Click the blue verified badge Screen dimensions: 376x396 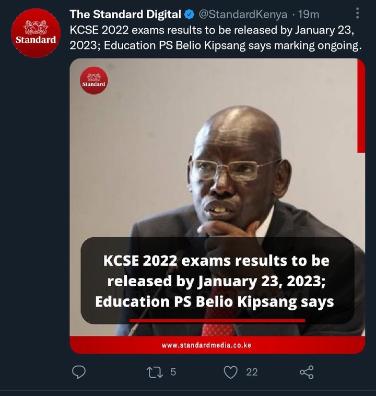(189, 15)
